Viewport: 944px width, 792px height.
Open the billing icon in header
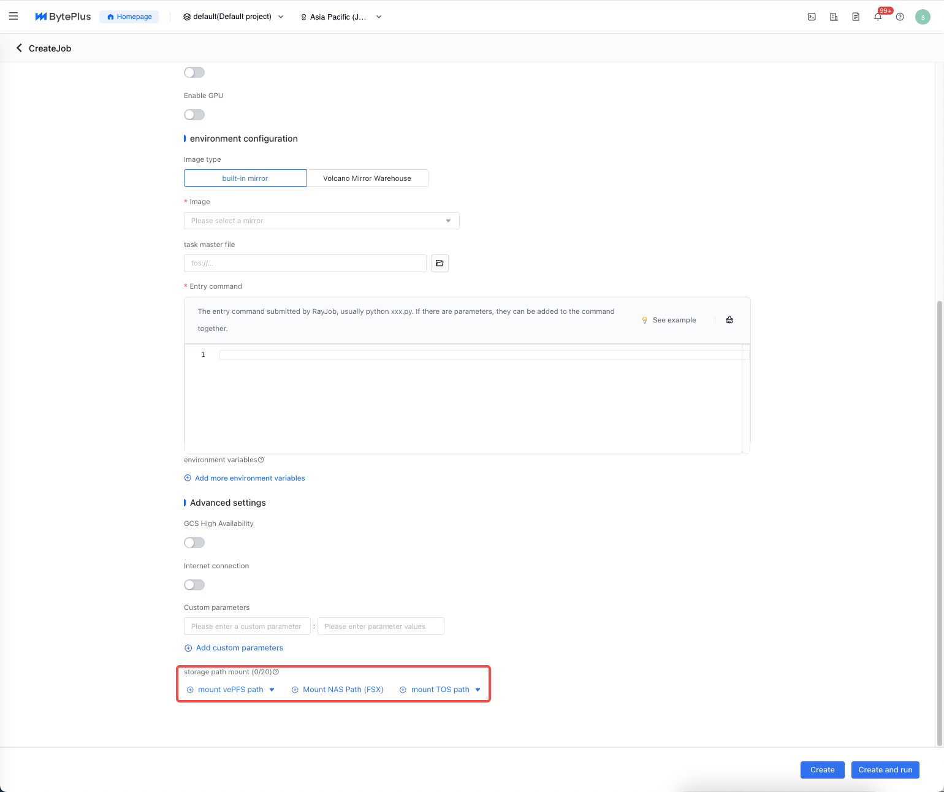[x=834, y=17]
